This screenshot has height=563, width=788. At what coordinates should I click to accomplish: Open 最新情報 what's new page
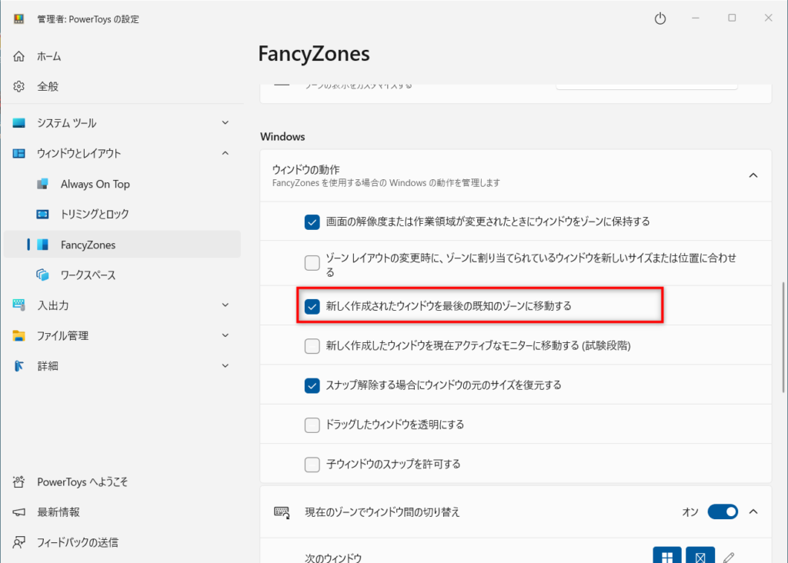click(x=58, y=512)
